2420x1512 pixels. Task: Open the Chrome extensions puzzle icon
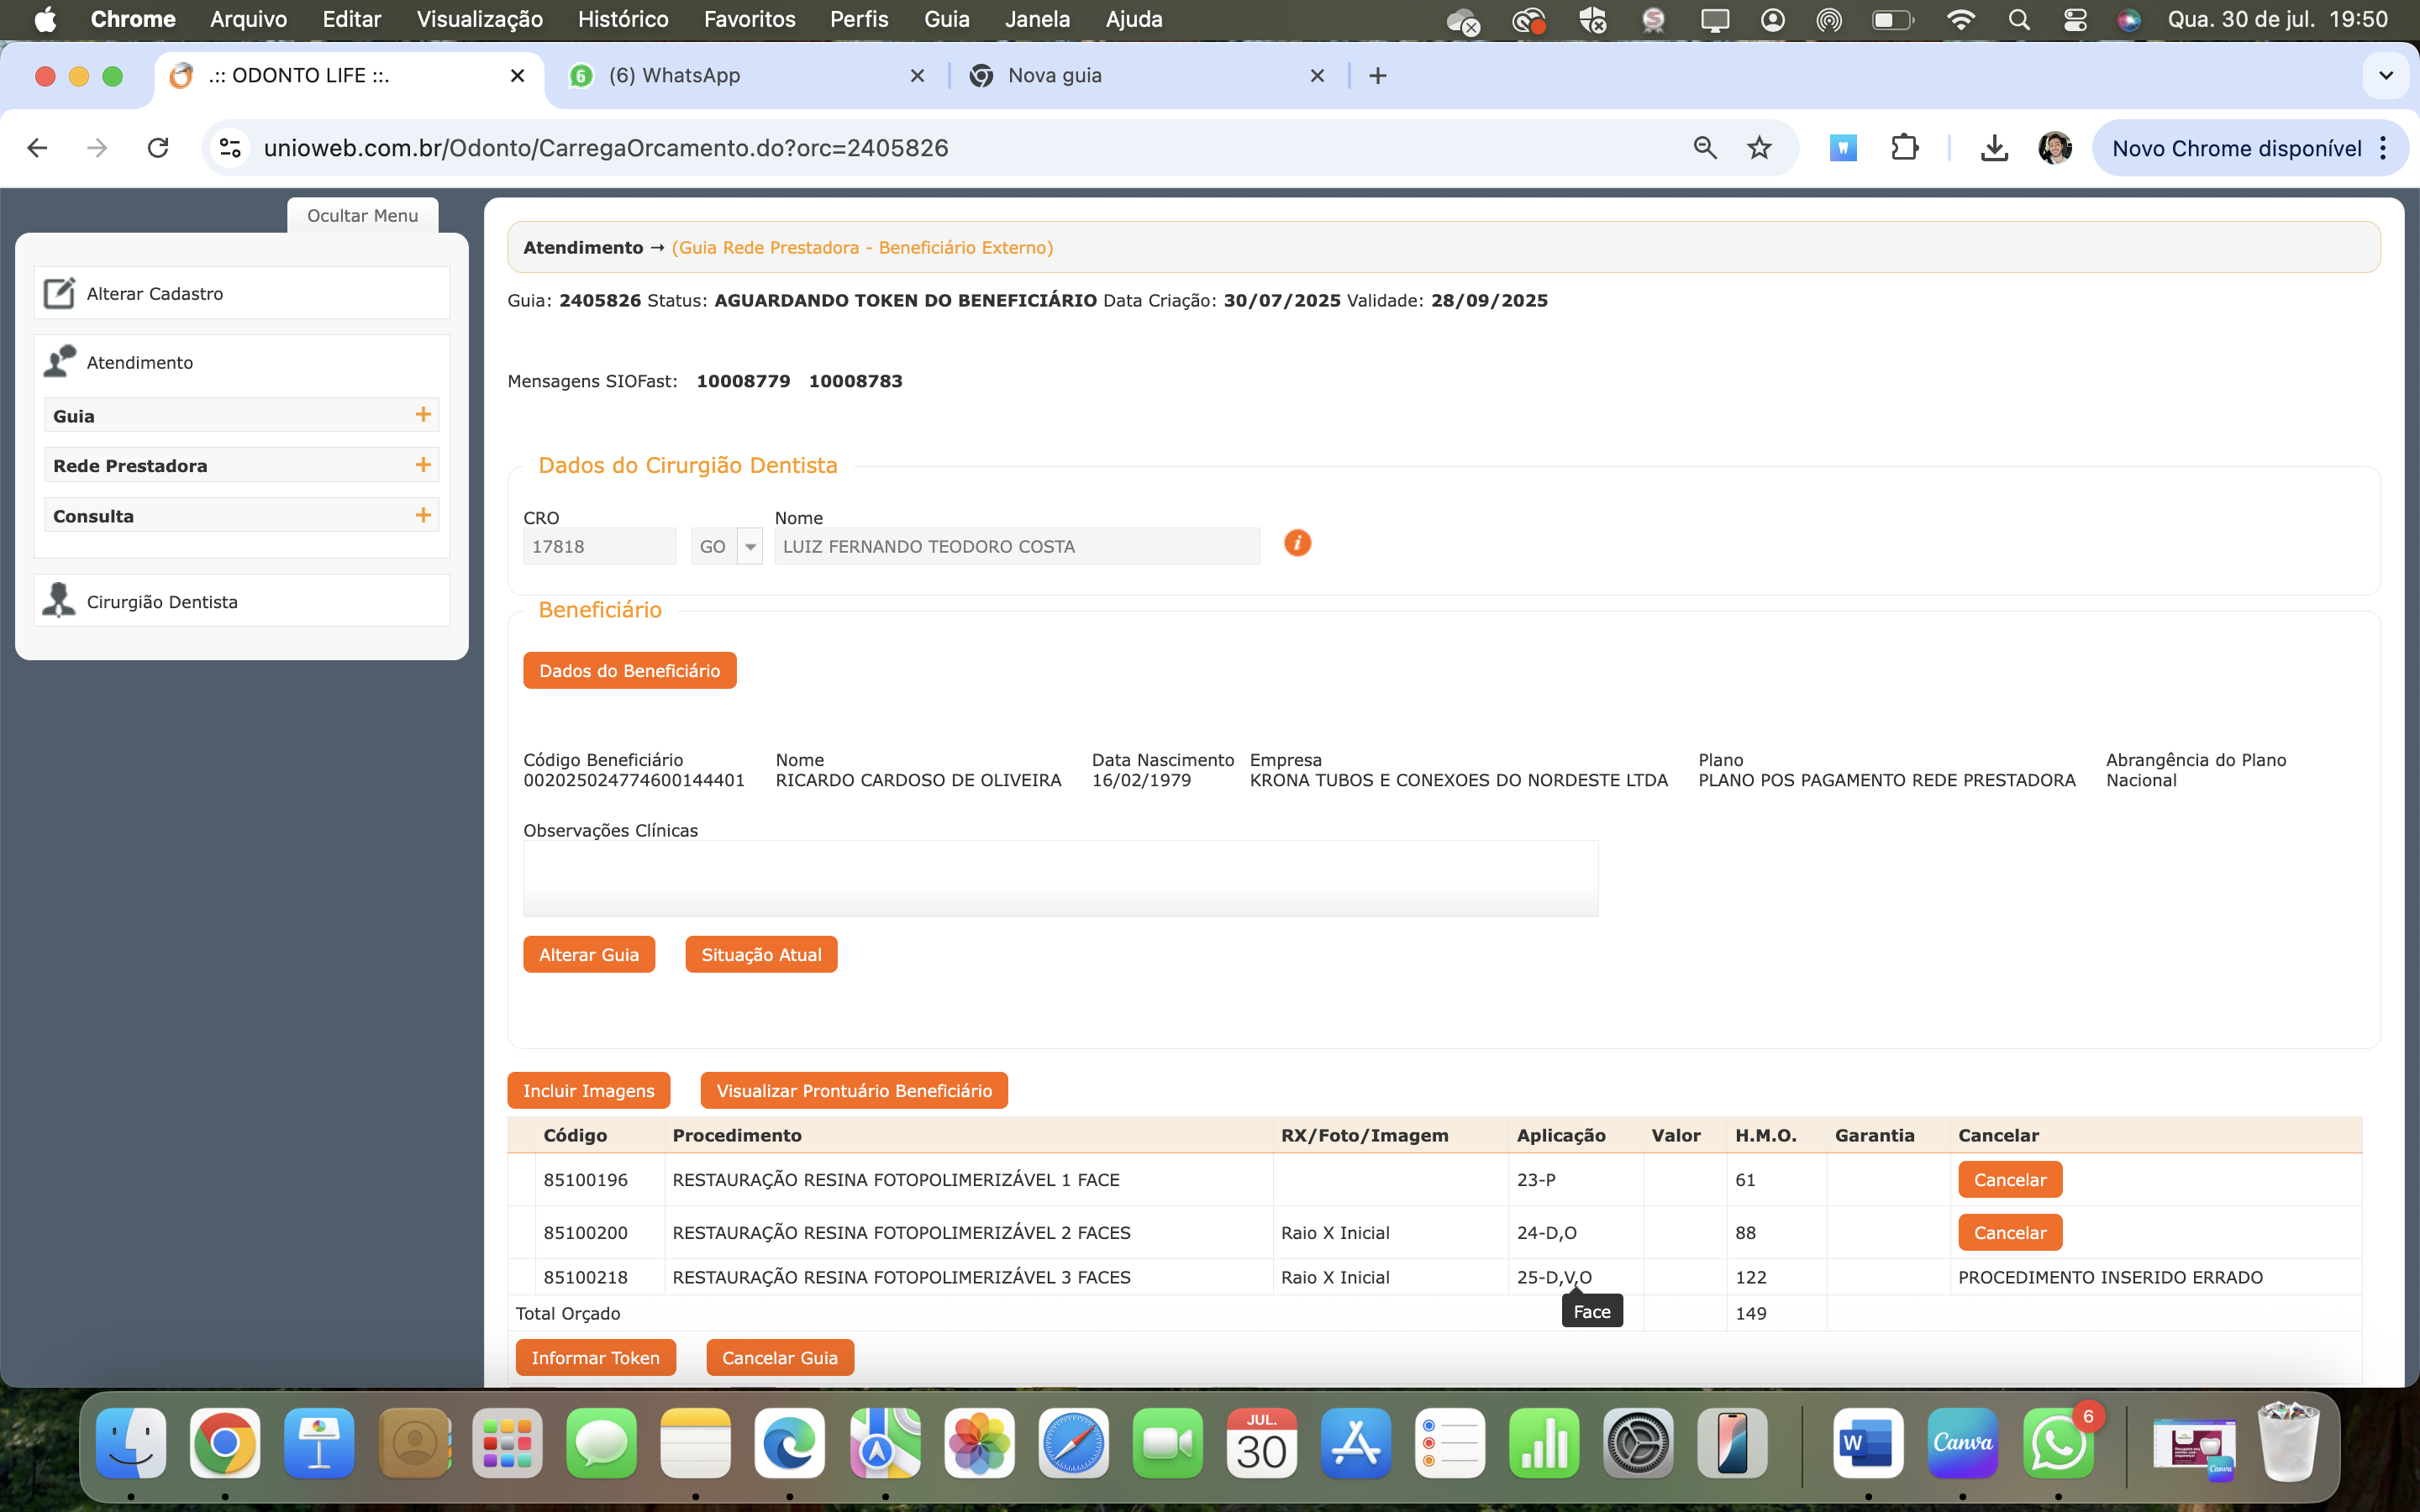click(1904, 148)
